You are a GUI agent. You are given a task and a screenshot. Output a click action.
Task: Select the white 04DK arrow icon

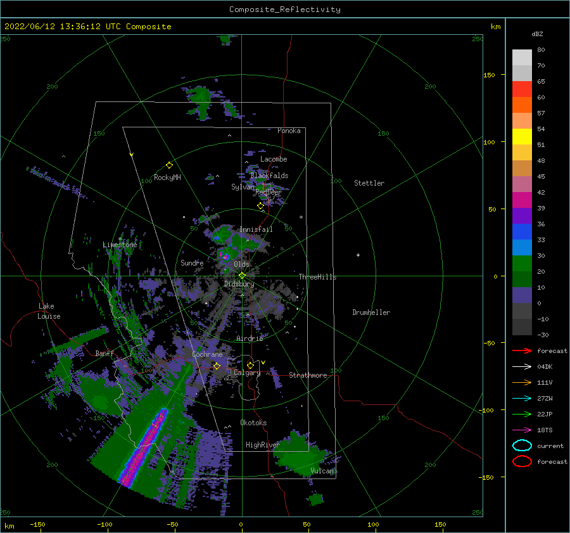coord(522,367)
